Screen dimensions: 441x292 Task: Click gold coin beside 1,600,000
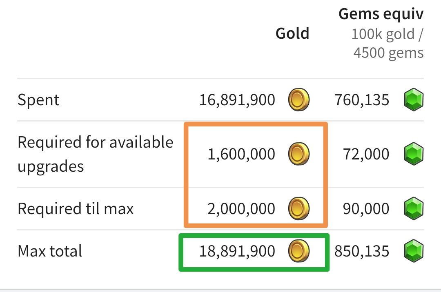point(299,154)
